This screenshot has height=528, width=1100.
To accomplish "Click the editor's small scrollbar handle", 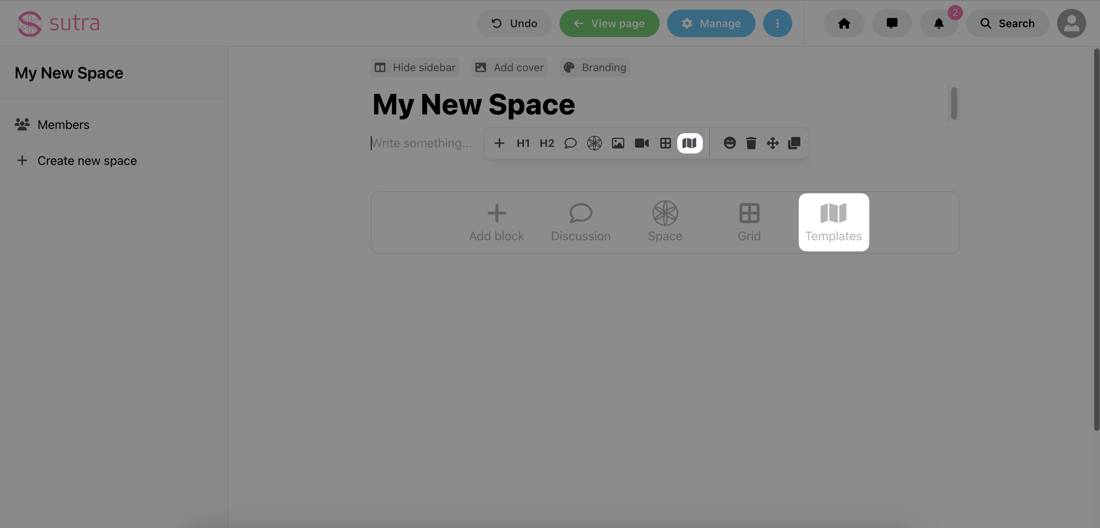I will [954, 104].
